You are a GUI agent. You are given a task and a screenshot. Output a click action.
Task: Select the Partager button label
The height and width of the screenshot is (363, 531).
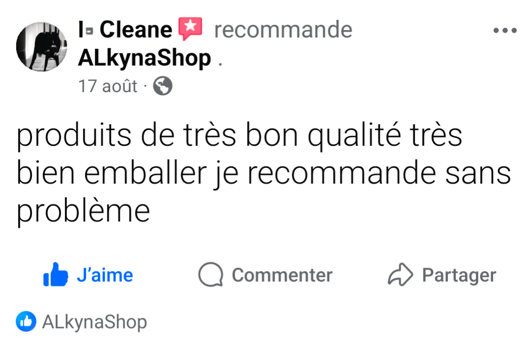tap(459, 275)
